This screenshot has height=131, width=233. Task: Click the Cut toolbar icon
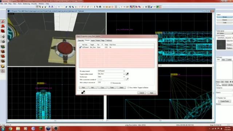coord(94,7)
